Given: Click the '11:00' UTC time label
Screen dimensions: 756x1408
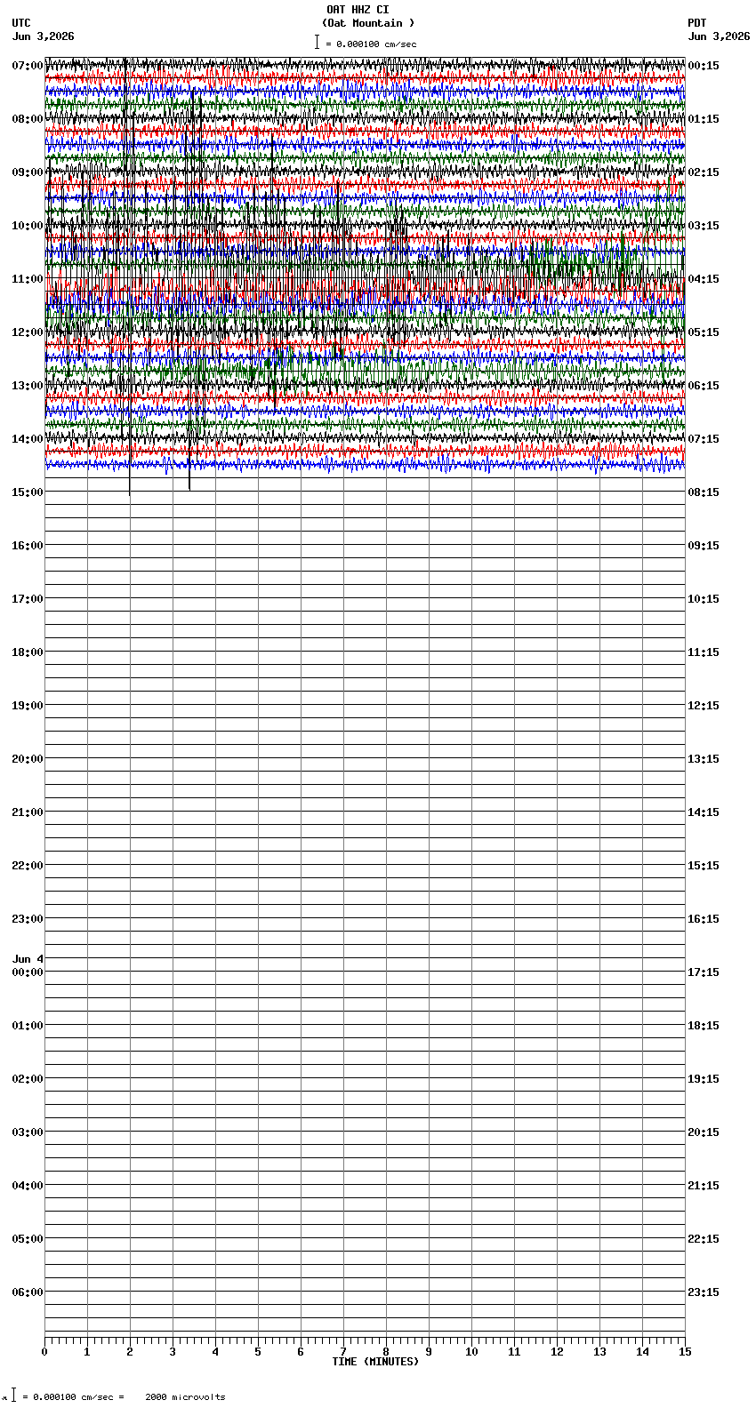Looking at the screenshot, I should [28, 279].
